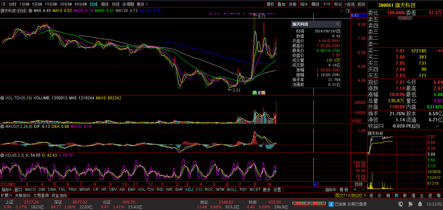
Task: Toggle the 指标B indicator group
Action: [x=330, y=190]
